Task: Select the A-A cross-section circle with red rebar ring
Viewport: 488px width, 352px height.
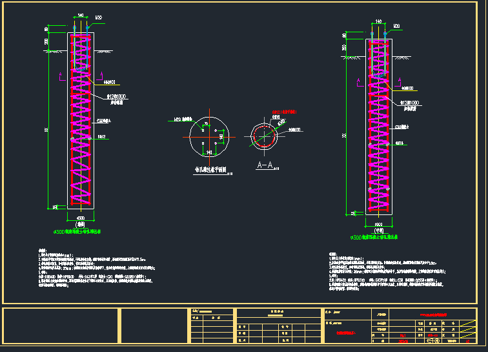Action: coord(264,136)
